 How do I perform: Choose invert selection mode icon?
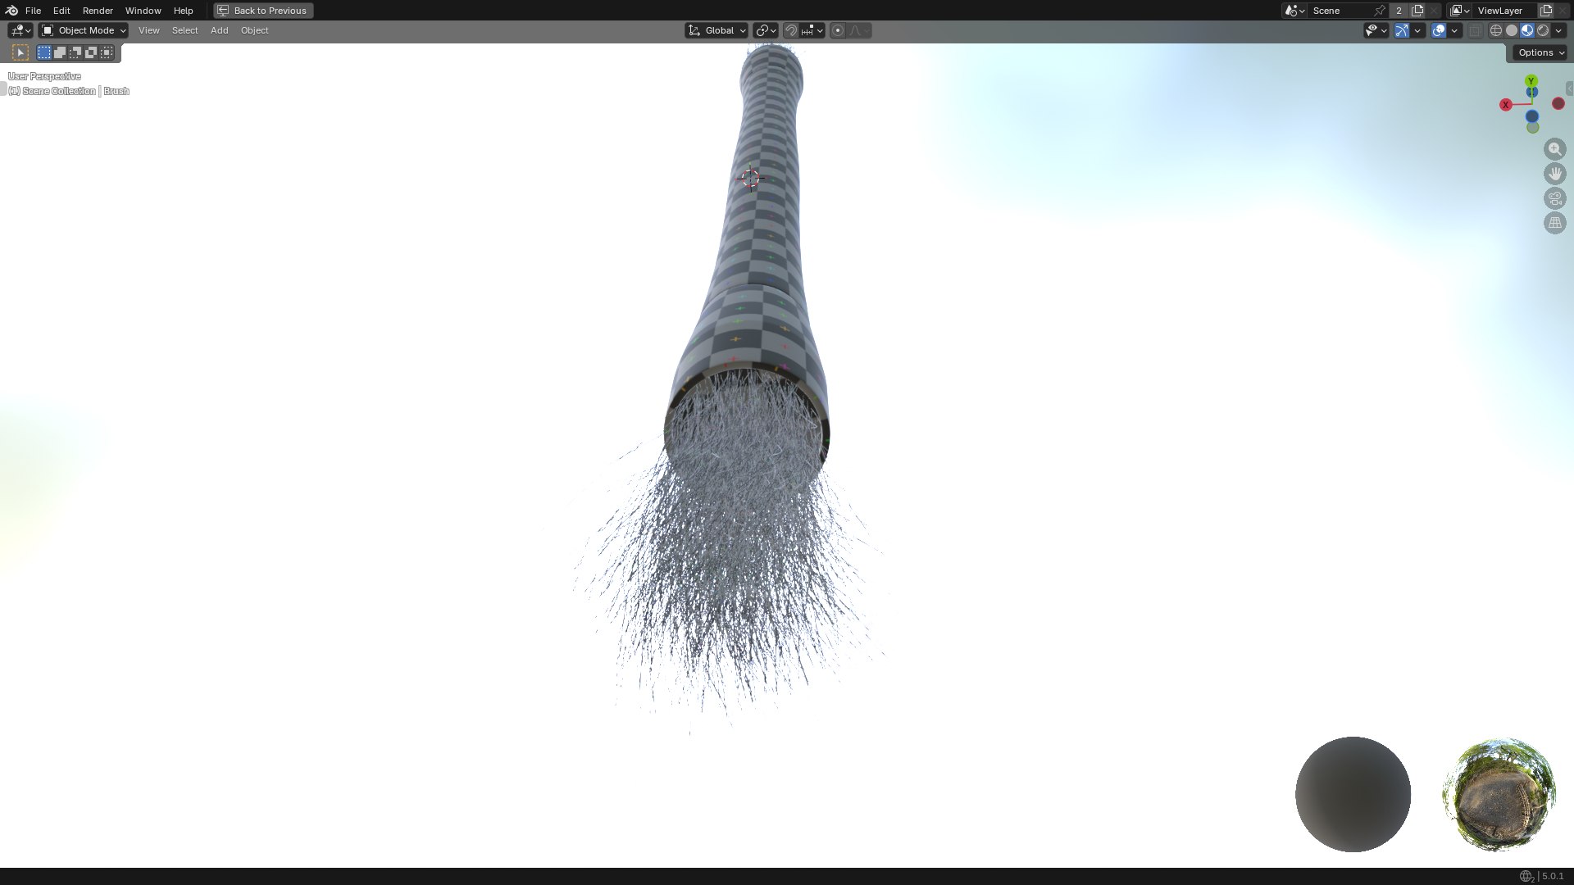[x=91, y=52]
